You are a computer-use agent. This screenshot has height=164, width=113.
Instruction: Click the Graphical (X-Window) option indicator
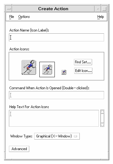coord(75,136)
